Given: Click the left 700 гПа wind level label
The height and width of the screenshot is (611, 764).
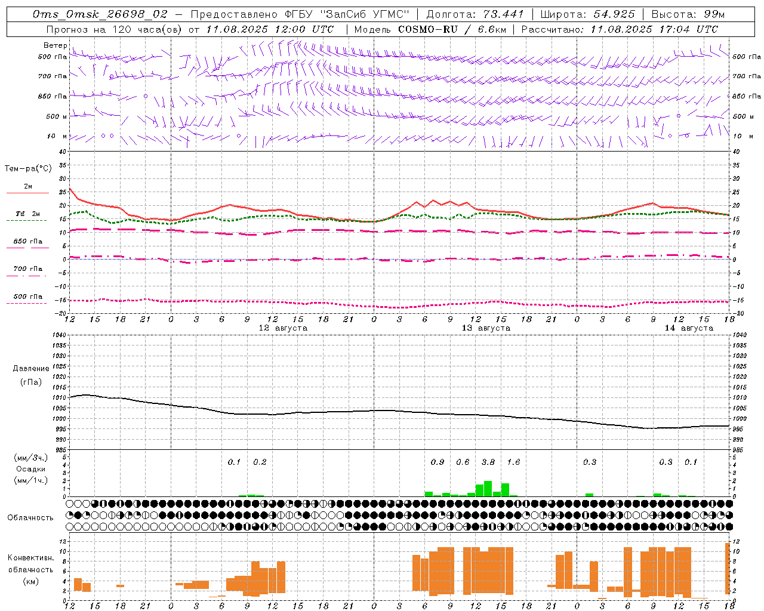Looking at the screenshot, I should [53, 76].
